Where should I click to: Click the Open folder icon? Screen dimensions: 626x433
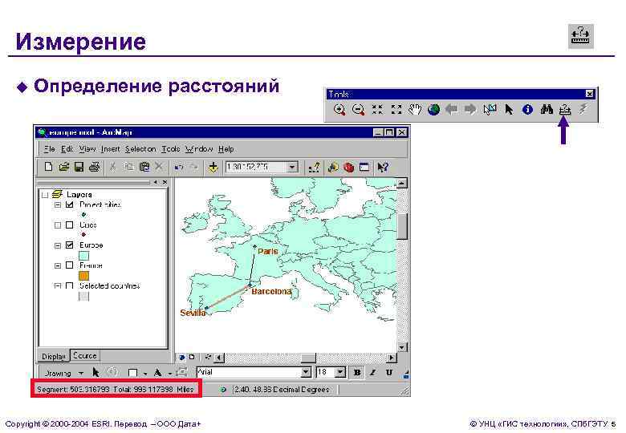click(x=64, y=167)
